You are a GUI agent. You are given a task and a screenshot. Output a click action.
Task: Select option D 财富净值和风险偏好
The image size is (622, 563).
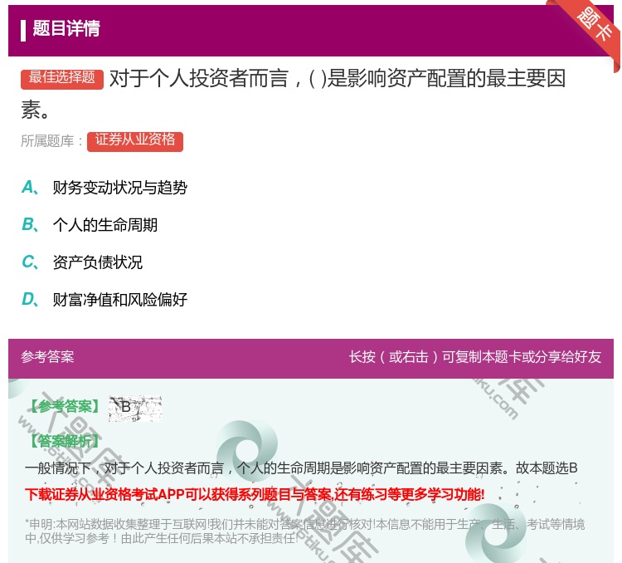[119, 300]
